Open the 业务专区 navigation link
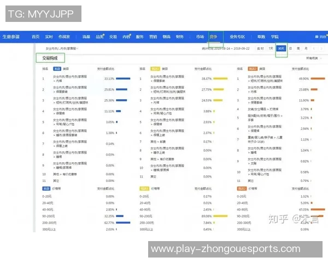 coord(237,37)
